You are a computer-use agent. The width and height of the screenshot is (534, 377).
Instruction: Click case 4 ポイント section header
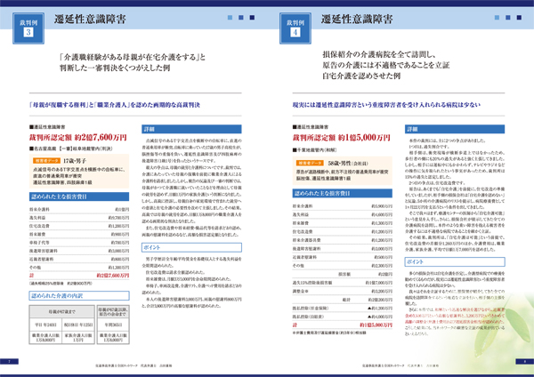tap(455, 261)
